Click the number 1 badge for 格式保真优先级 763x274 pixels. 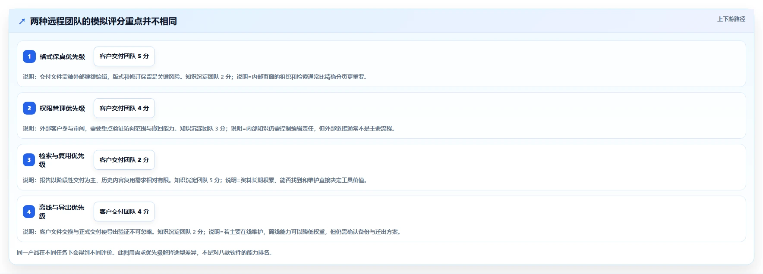29,56
